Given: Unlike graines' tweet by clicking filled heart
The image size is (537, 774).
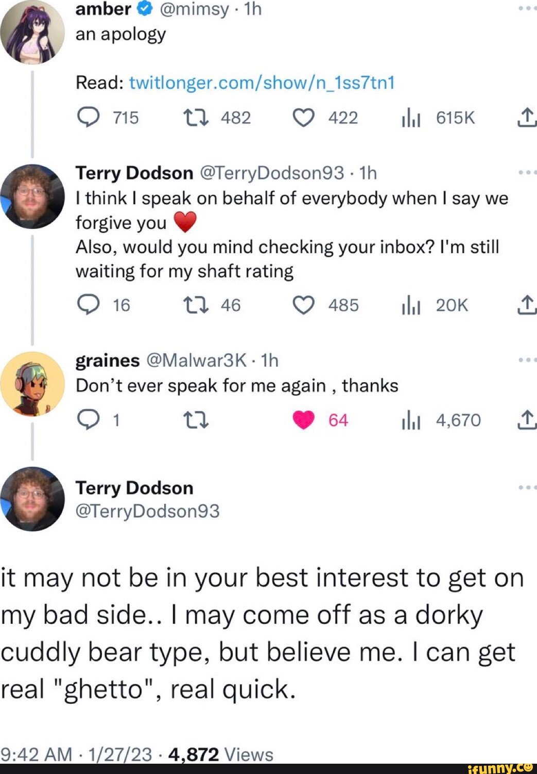Looking at the screenshot, I should pos(303,420).
